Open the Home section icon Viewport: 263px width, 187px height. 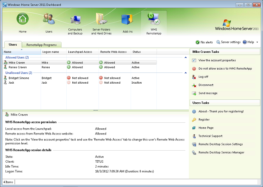pos(22,19)
